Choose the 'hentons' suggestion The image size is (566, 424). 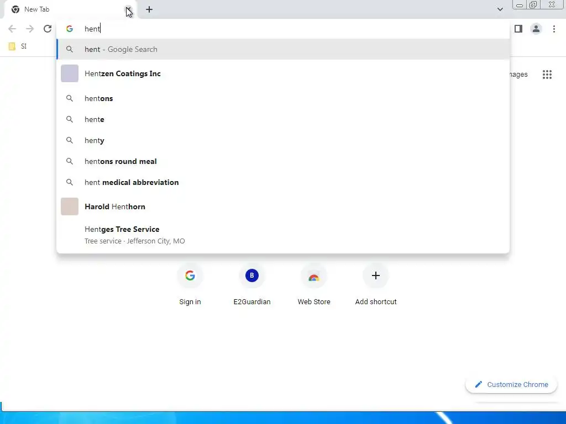point(283,98)
